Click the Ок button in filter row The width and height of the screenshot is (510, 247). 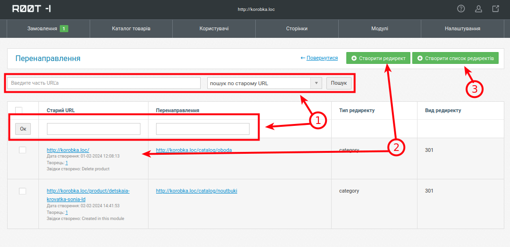(x=23, y=129)
